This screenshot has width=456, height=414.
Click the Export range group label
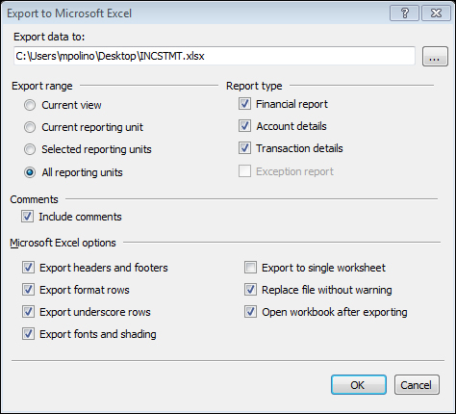tap(42, 86)
